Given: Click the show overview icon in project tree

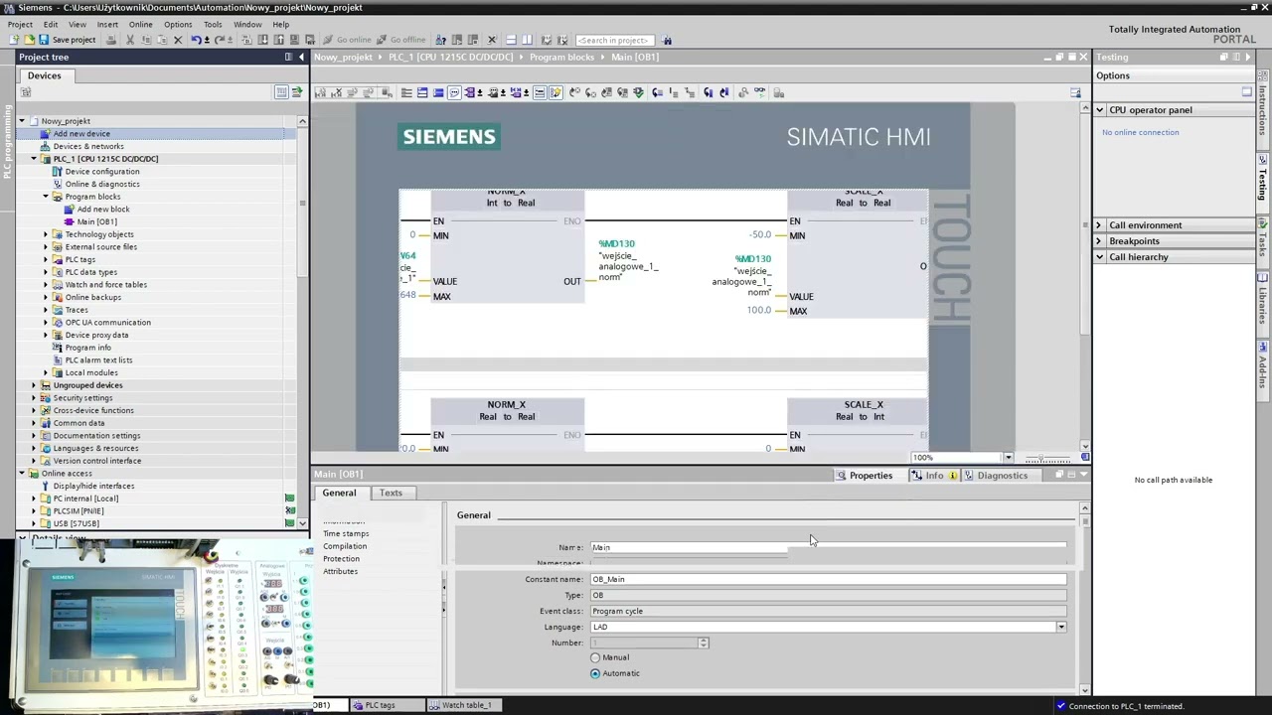Looking at the screenshot, I should (x=281, y=92).
